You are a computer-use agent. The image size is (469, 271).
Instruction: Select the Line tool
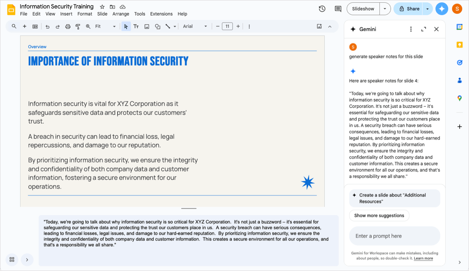pyautogui.click(x=168, y=27)
